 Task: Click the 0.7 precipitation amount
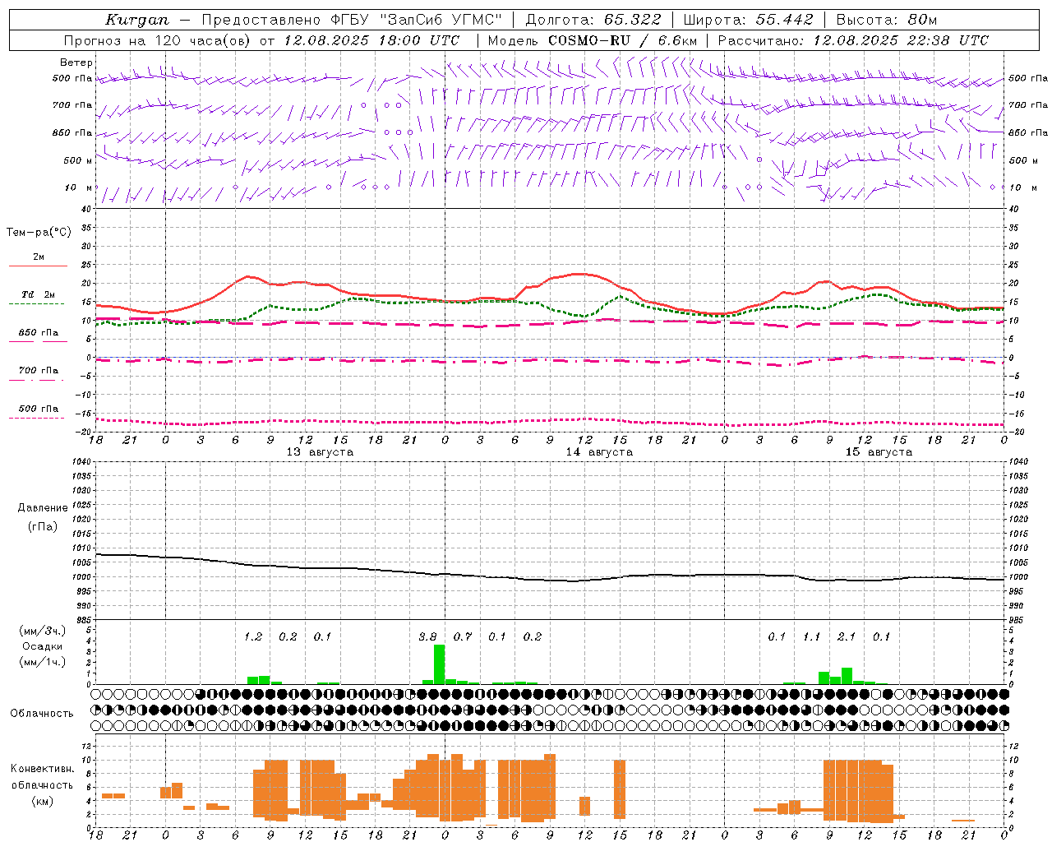tap(463, 637)
